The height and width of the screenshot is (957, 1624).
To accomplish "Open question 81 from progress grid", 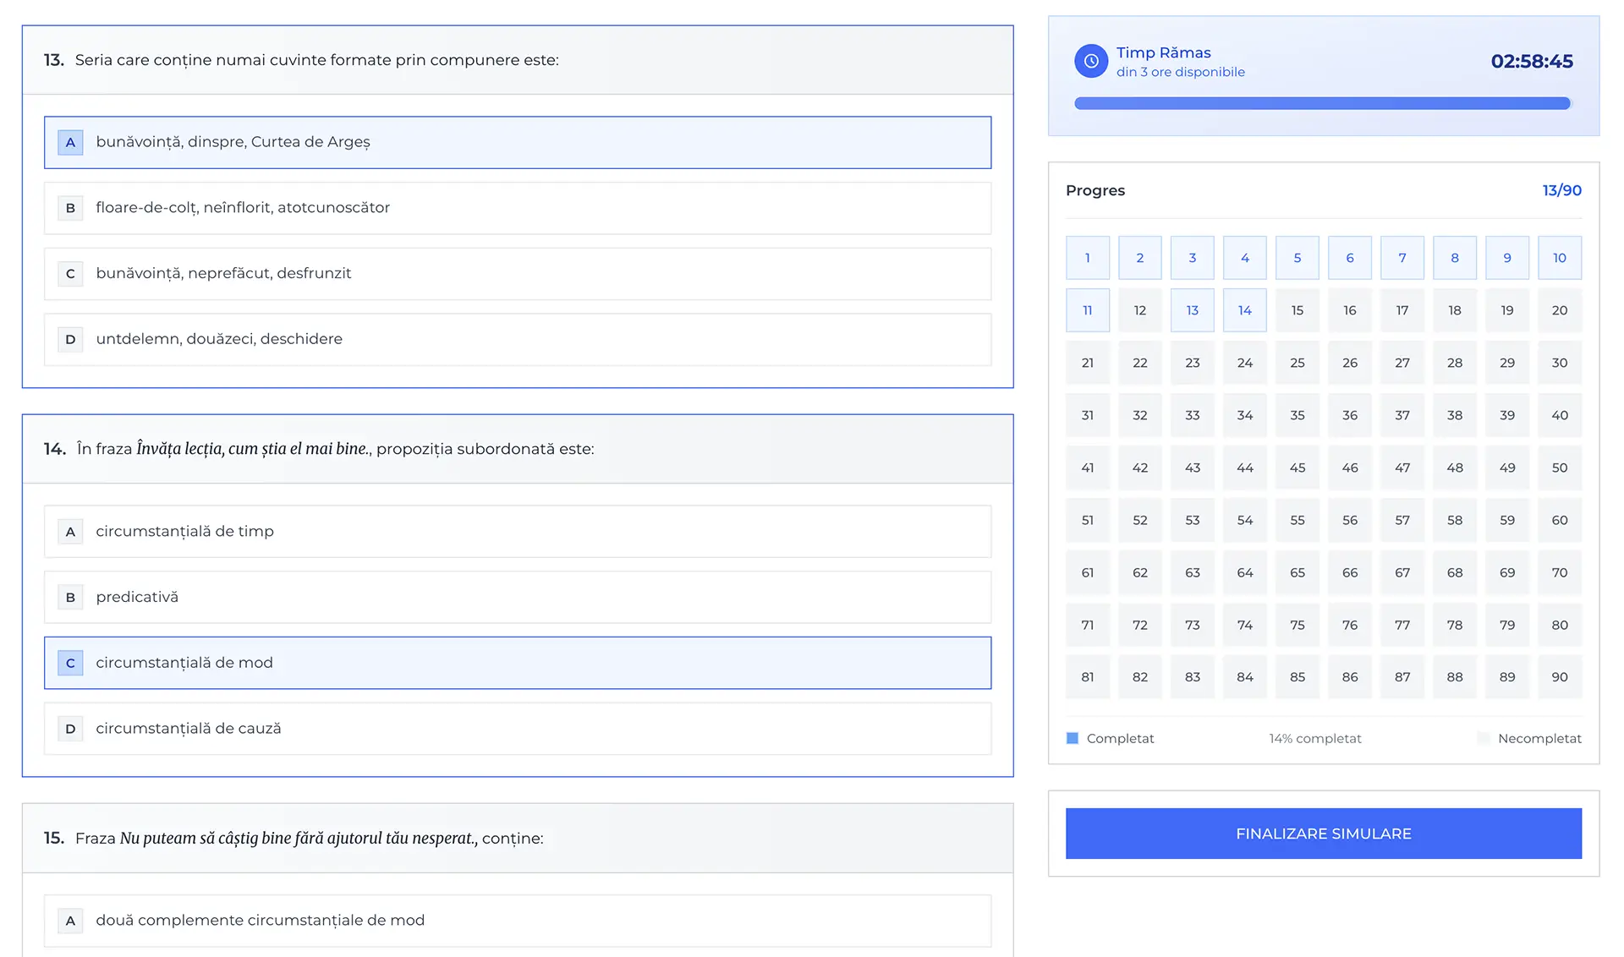I will 1088,677.
